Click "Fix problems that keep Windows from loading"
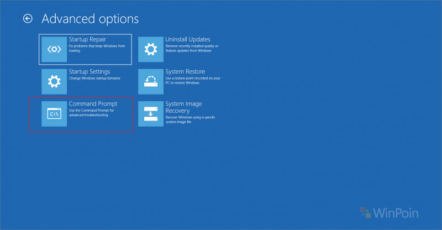The height and width of the screenshot is (230, 442). 97,48
